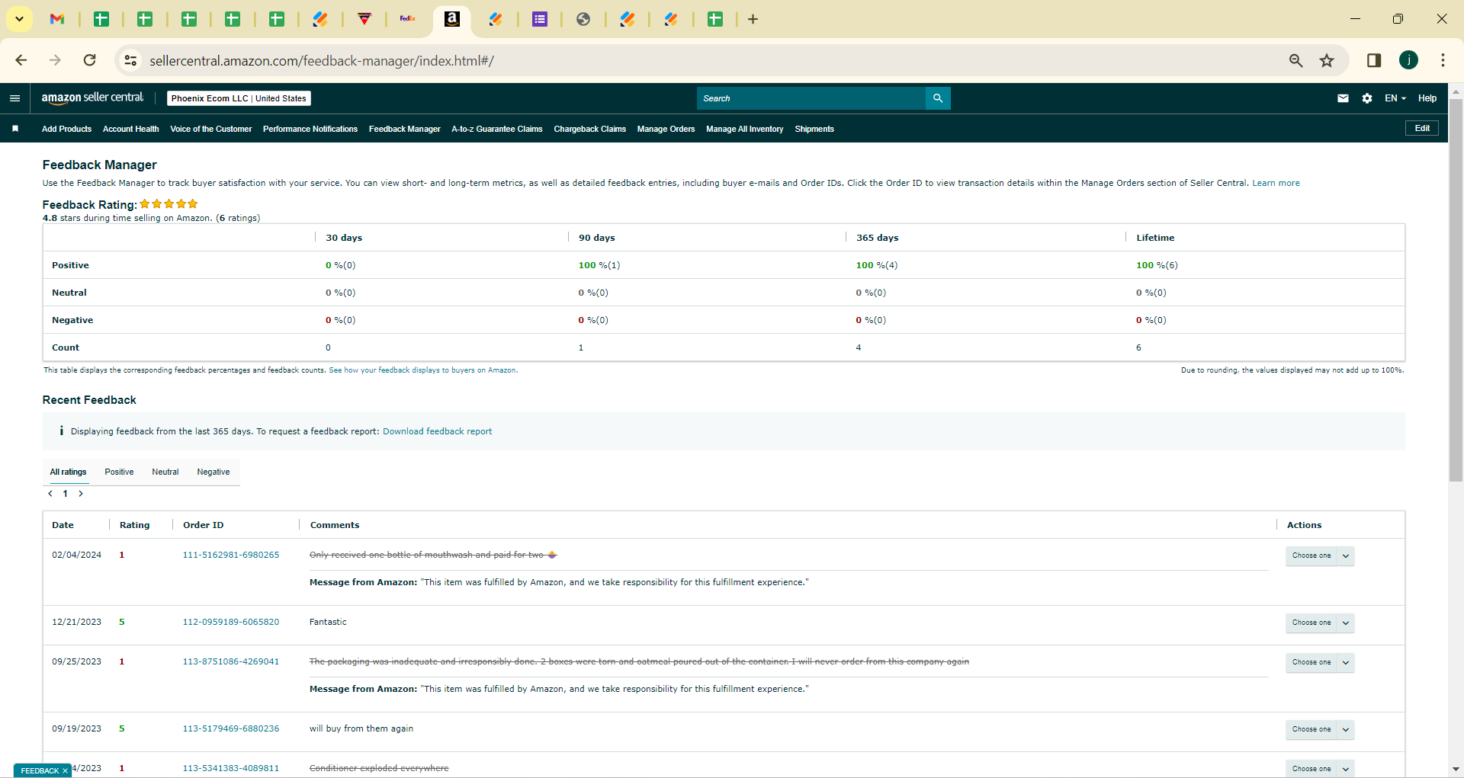
Task: Open order 111-5162981-6980265
Action: click(231, 555)
